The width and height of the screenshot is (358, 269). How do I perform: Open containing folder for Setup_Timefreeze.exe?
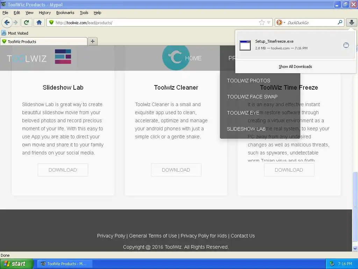click(x=346, y=45)
